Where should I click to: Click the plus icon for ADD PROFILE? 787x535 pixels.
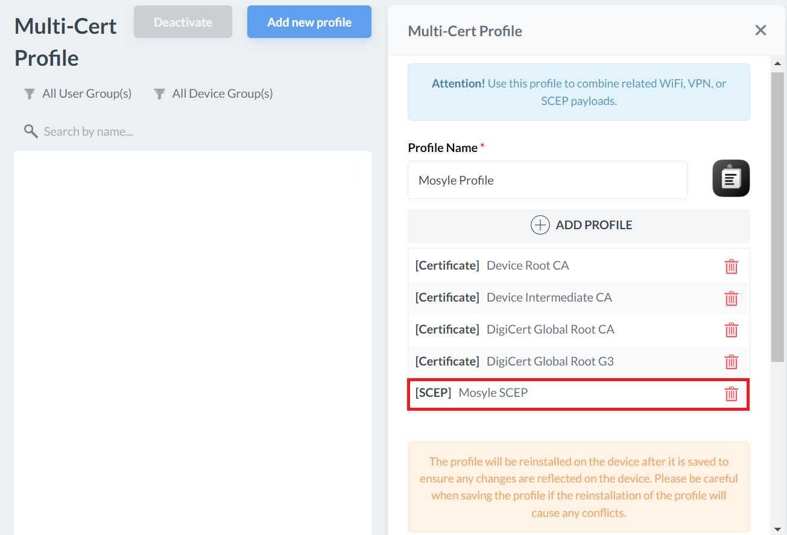click(x=540, y=225)
